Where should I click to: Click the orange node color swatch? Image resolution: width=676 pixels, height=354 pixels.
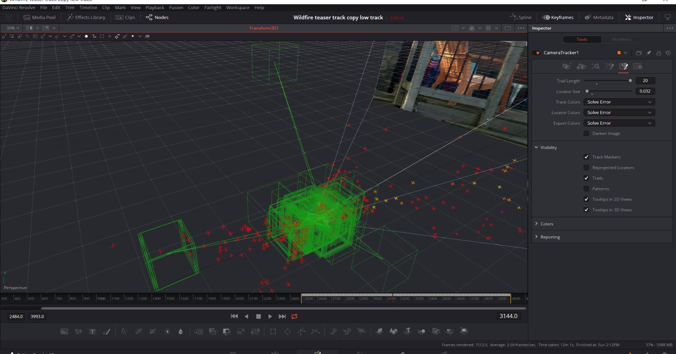[619, 53]
